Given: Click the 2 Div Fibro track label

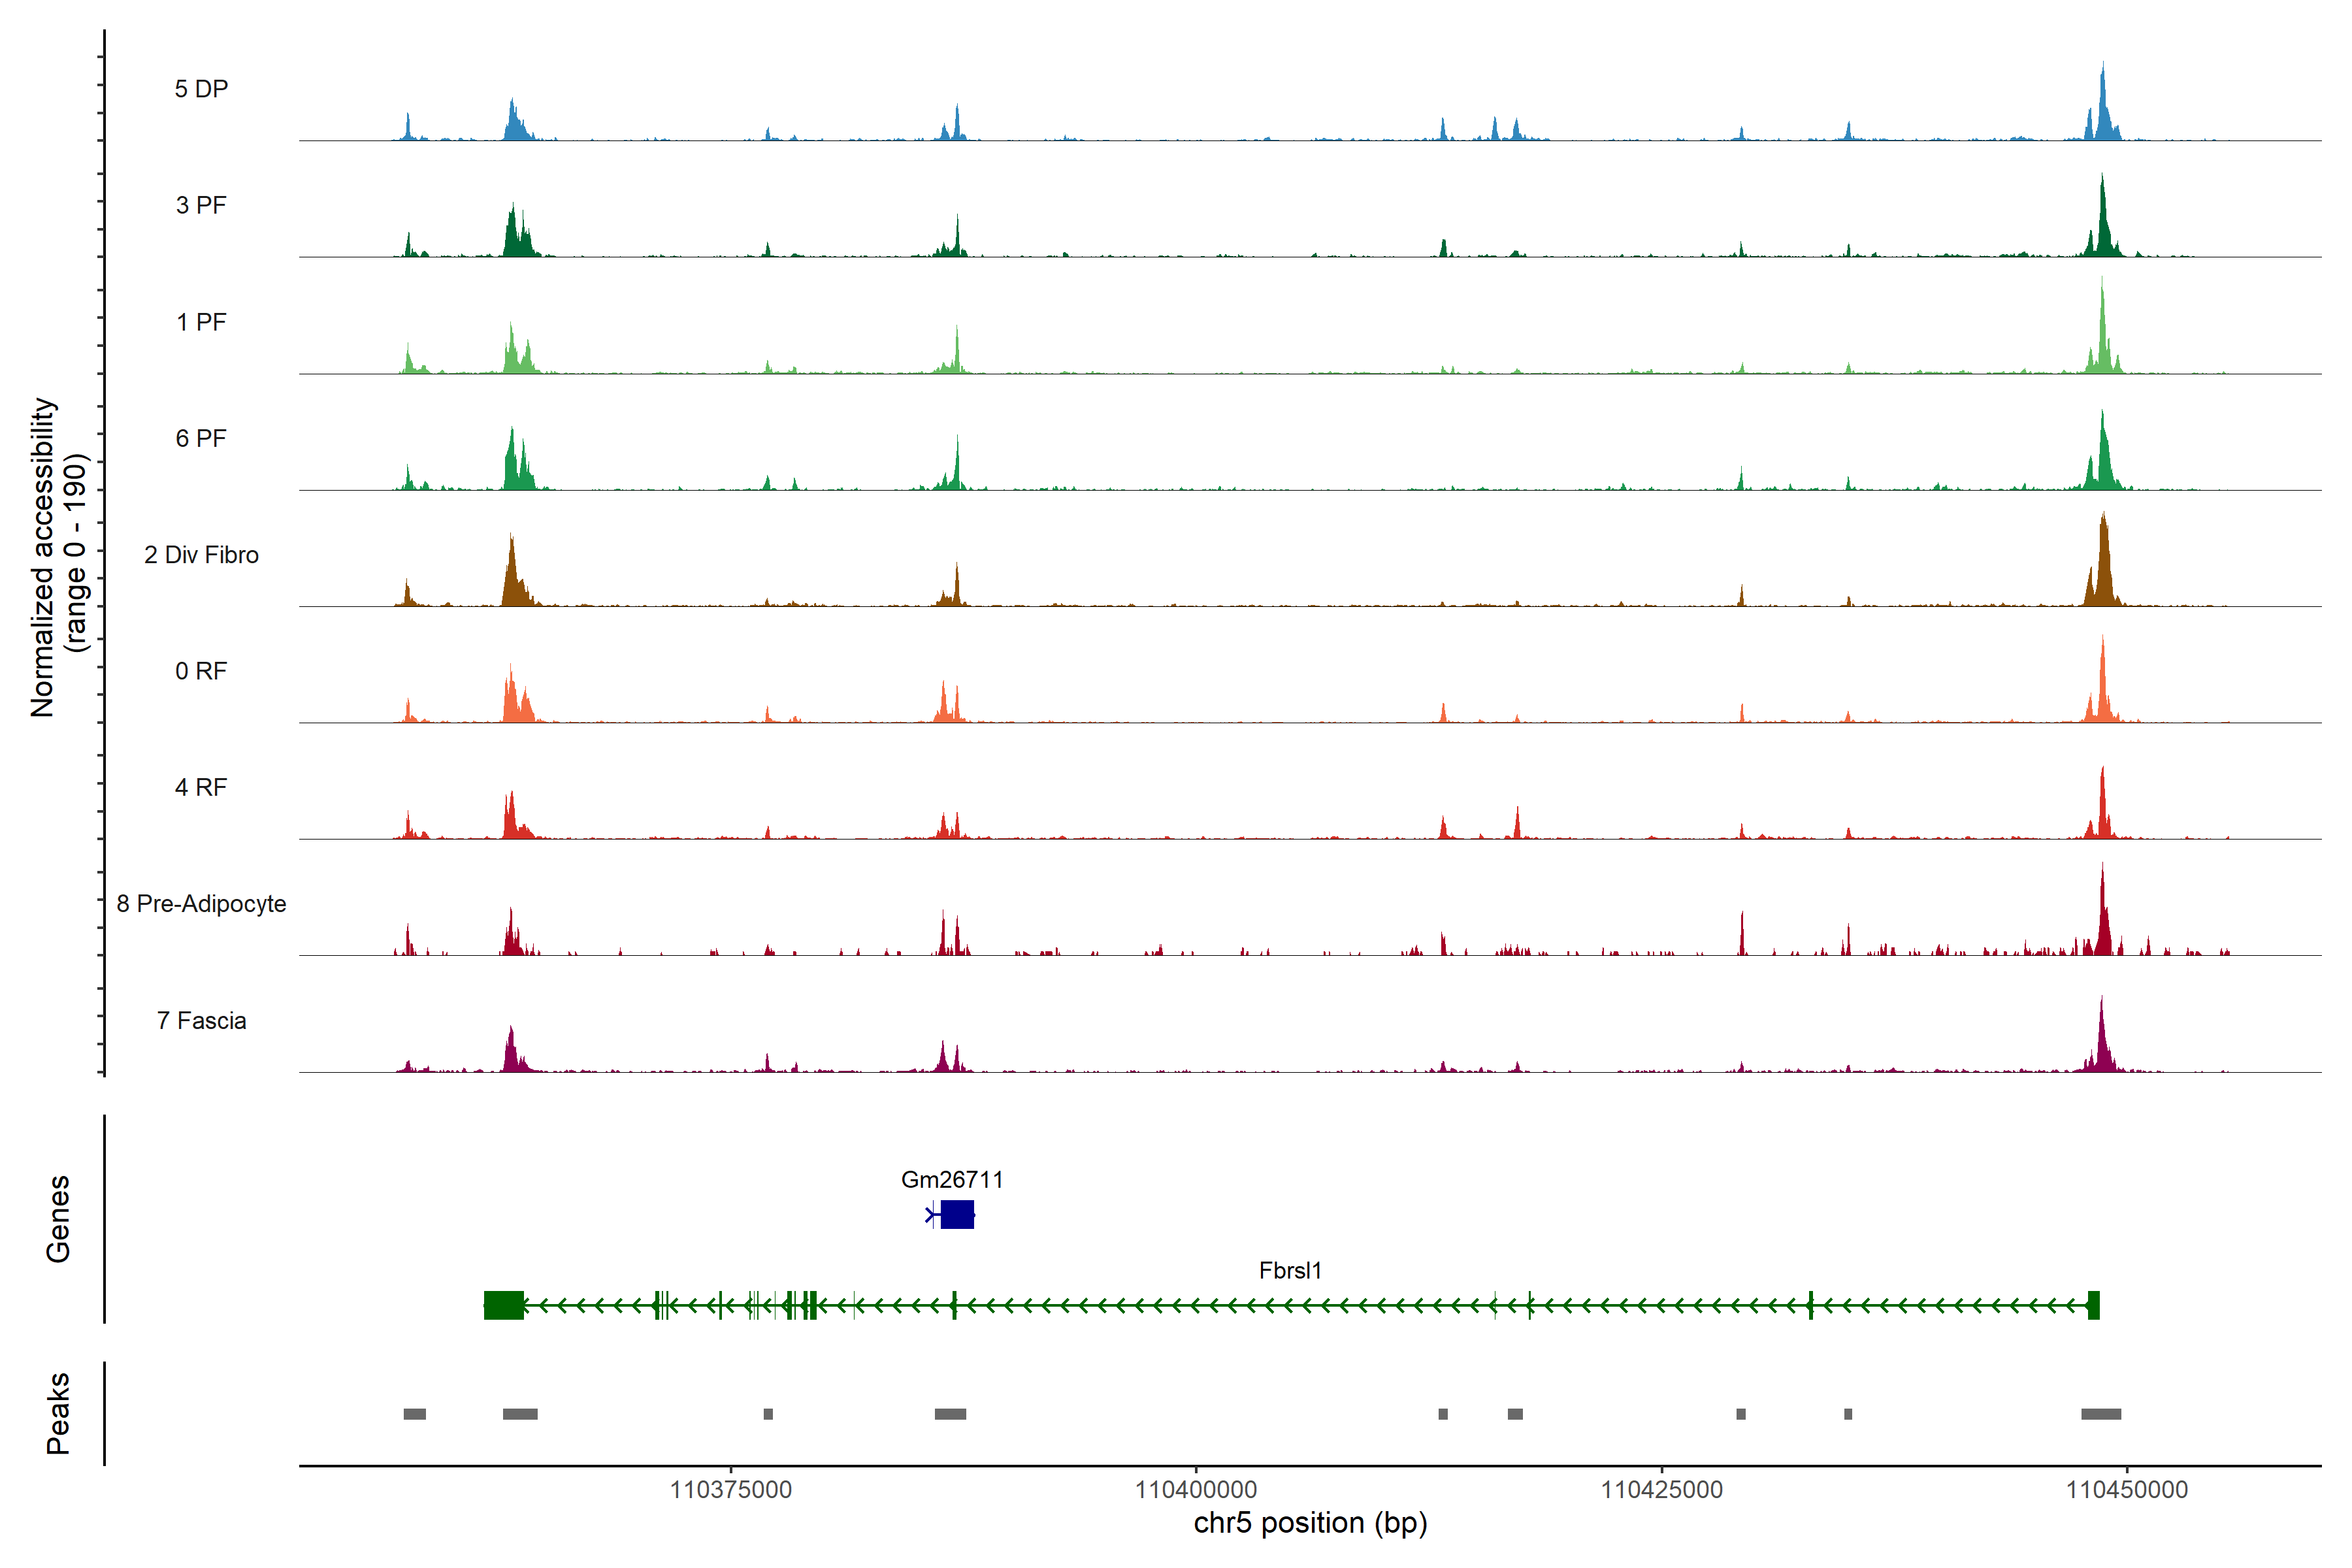Looking at the screenshot, I should pos(201,555).
